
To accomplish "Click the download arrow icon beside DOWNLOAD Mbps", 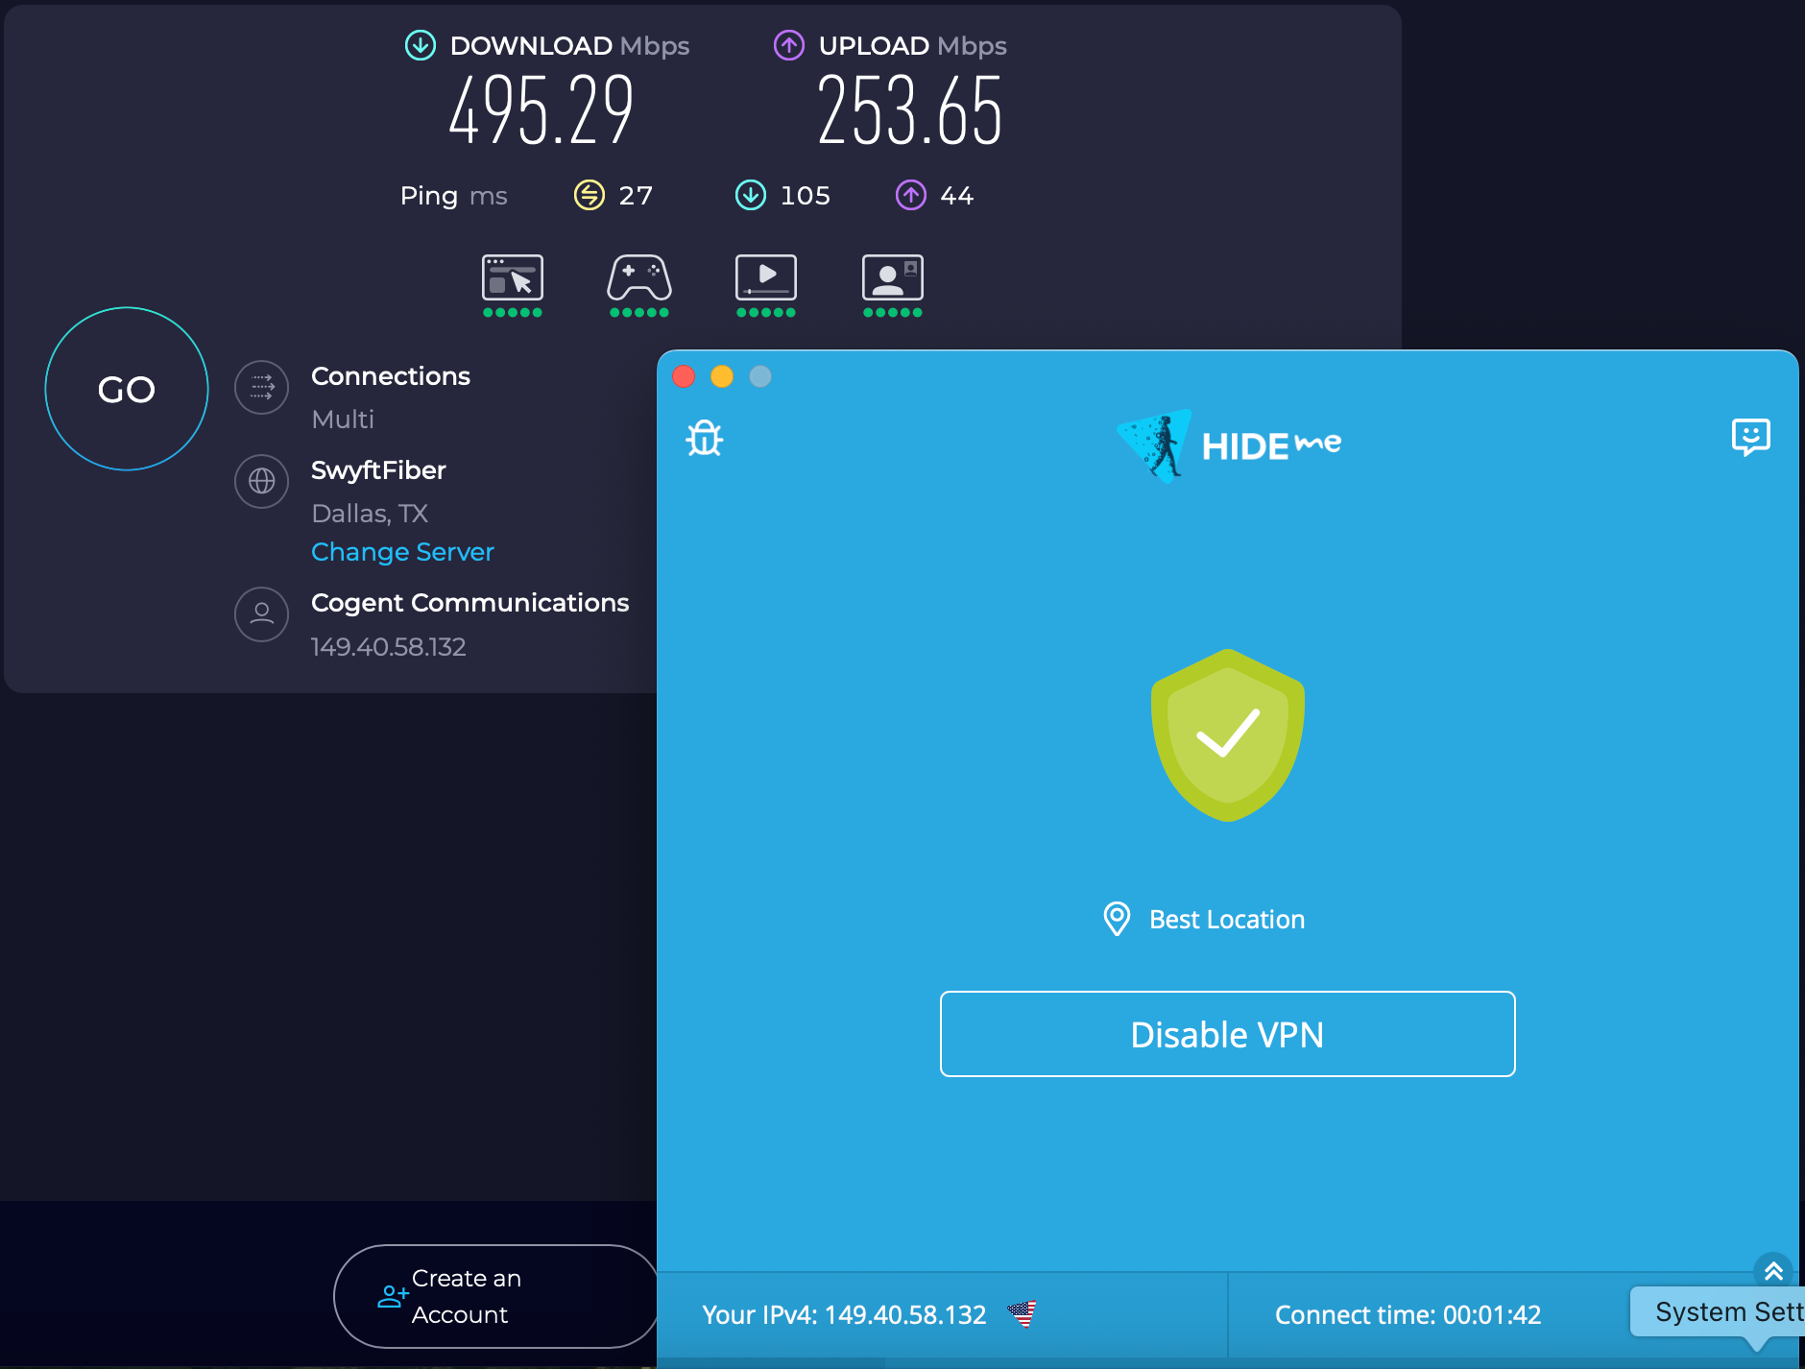I will (x=421, y=45).
